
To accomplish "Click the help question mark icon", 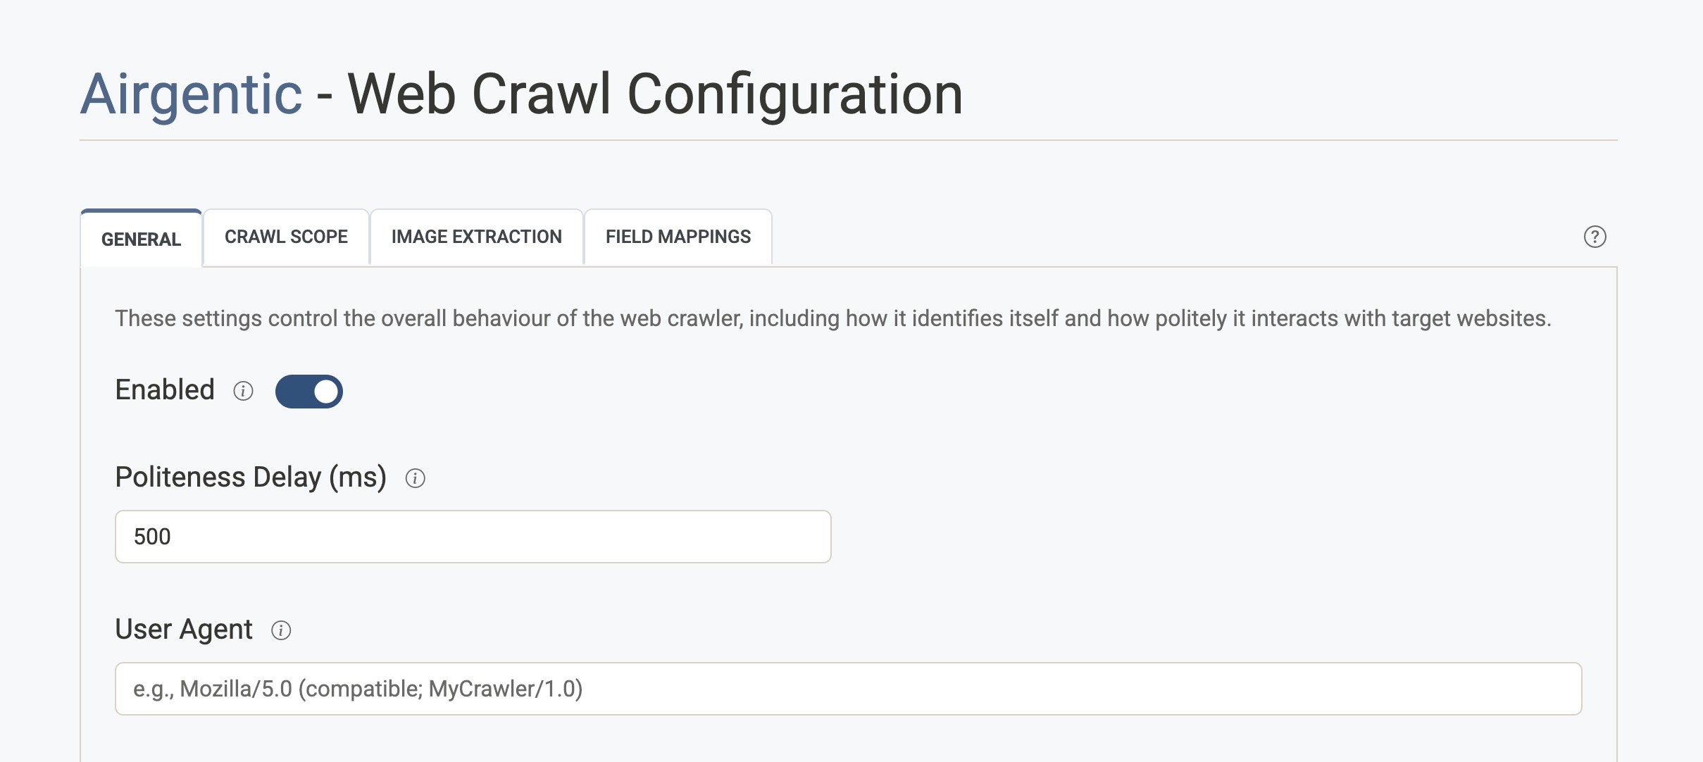I will tap(1595, 237).
